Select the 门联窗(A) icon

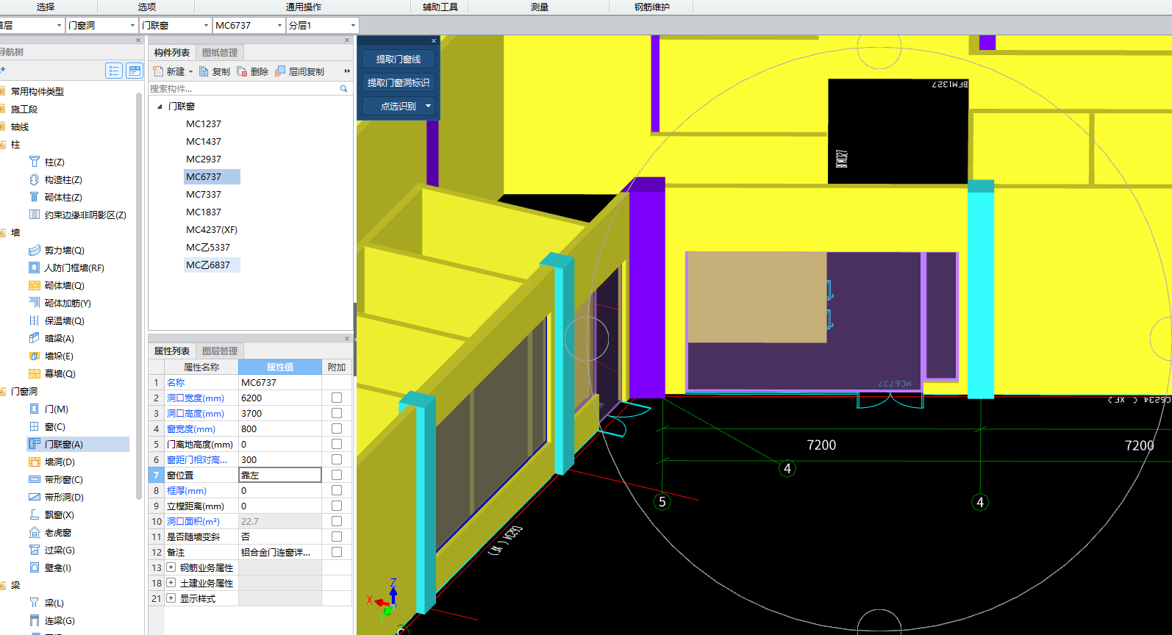34,444
